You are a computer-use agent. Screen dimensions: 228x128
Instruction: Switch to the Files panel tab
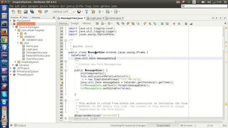25,17
